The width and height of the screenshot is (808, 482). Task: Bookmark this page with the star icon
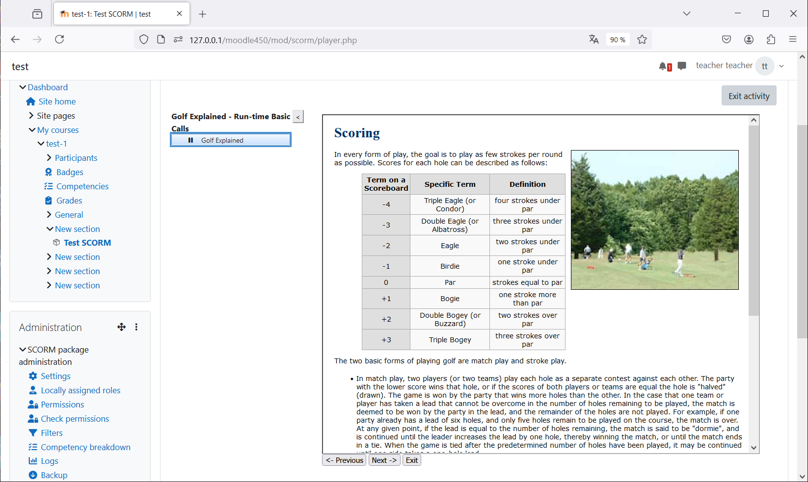pyautogui.click(x=642, y=40)
